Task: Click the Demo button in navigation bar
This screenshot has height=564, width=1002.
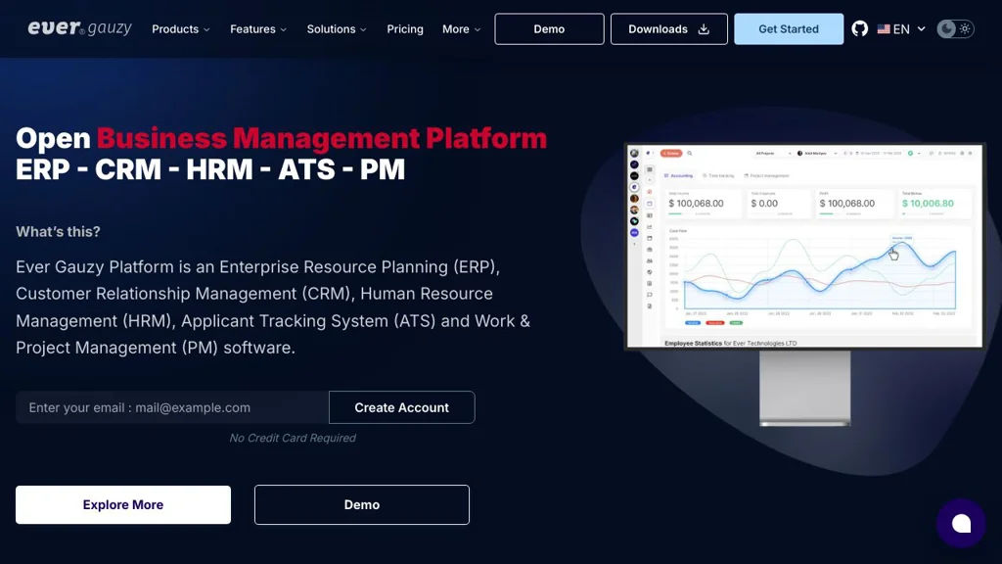Action: tap(549, 28)
